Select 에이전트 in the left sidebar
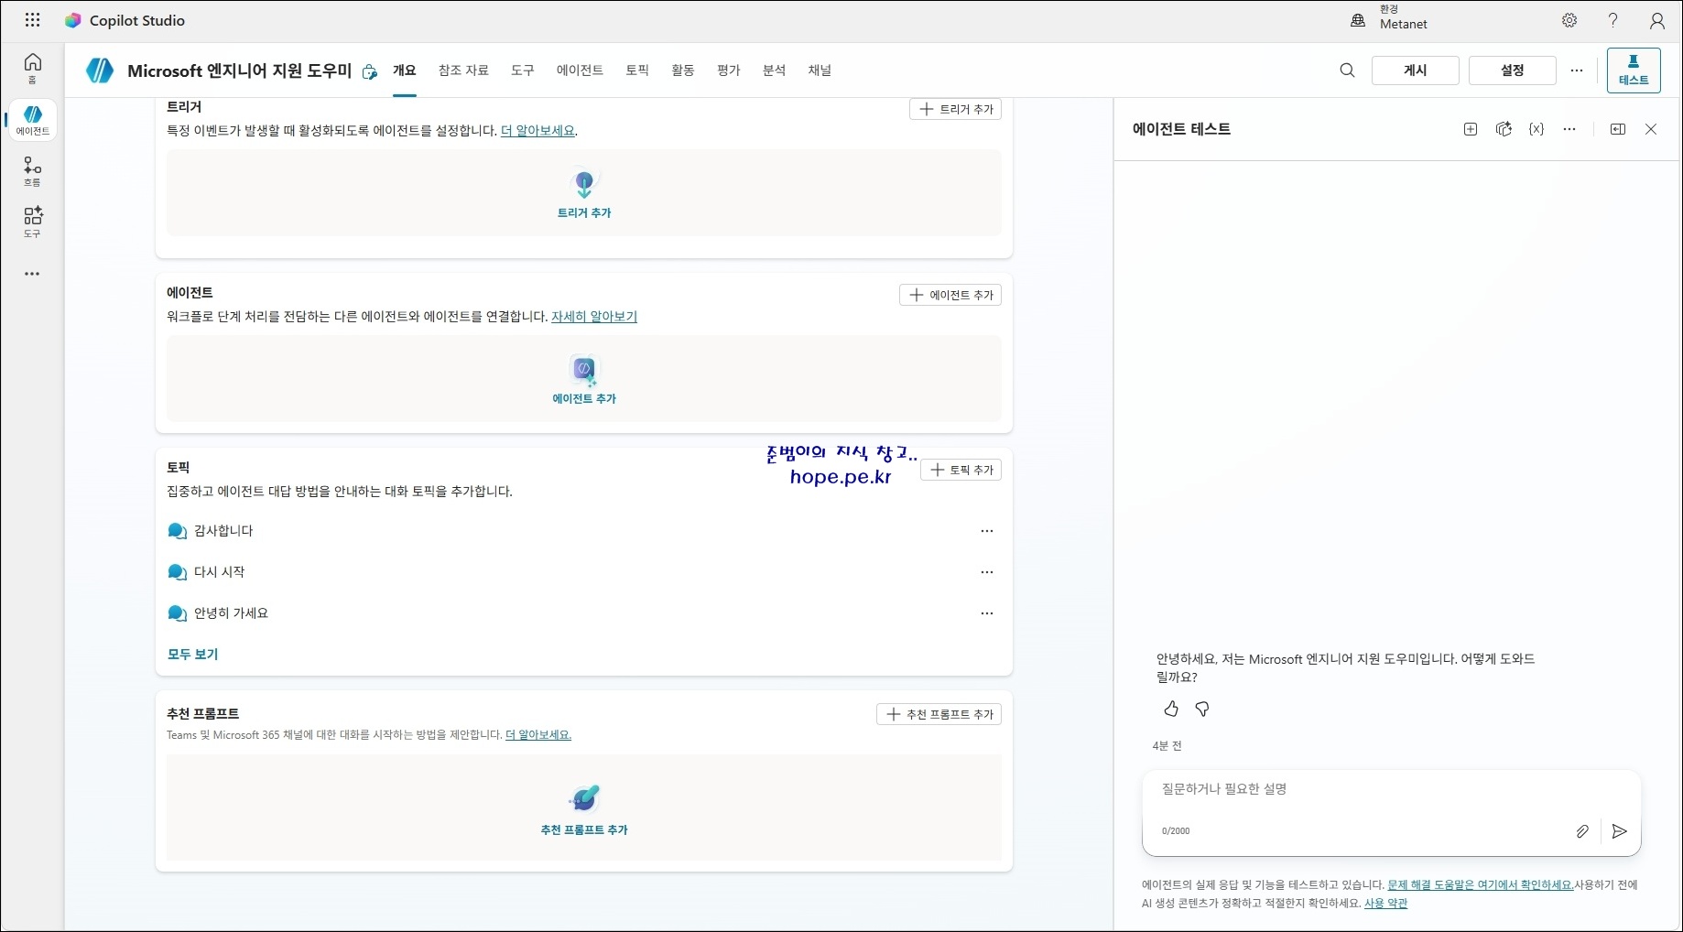 click(x=33, y=120)
